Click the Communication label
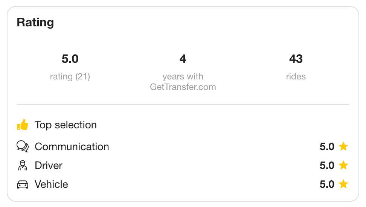 pyautogui.click(x=72, y=147)
